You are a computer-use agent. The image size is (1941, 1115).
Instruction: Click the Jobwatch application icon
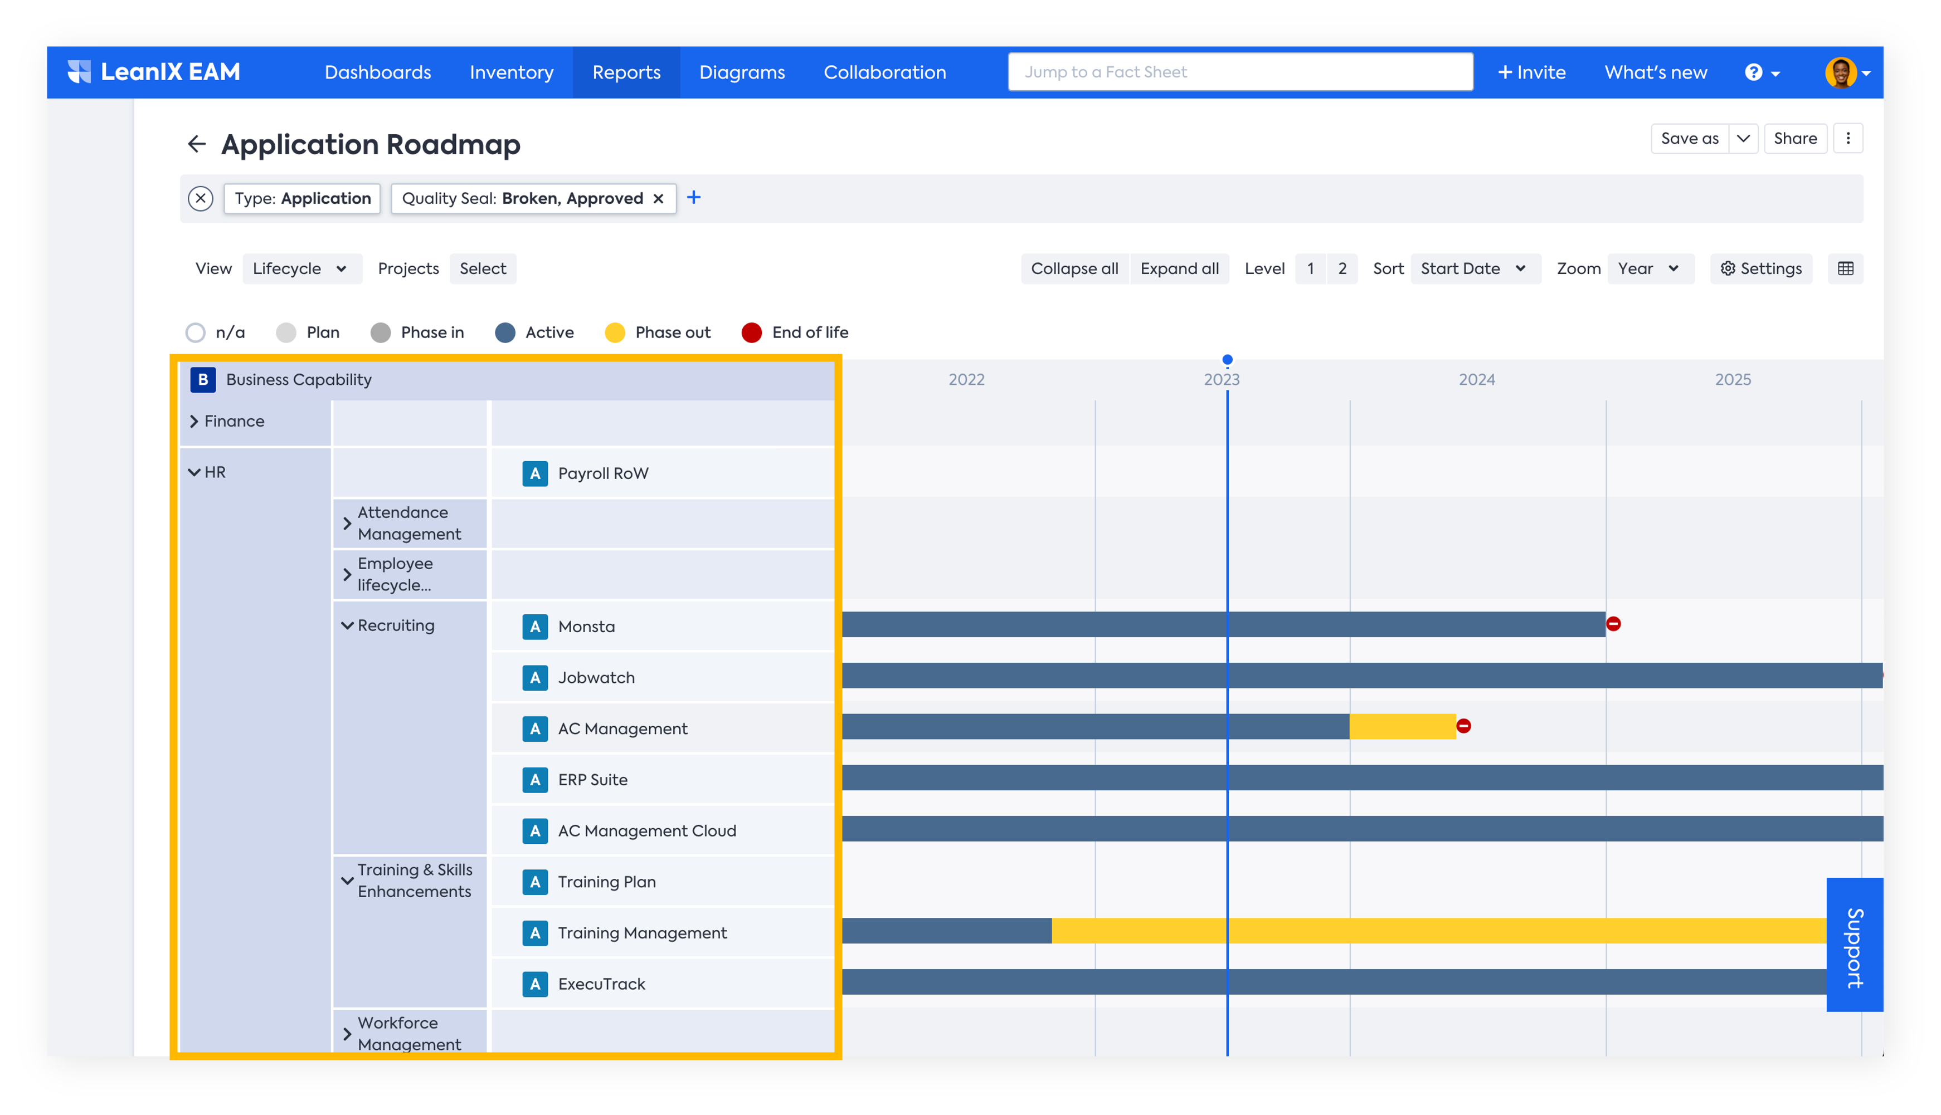535,678
